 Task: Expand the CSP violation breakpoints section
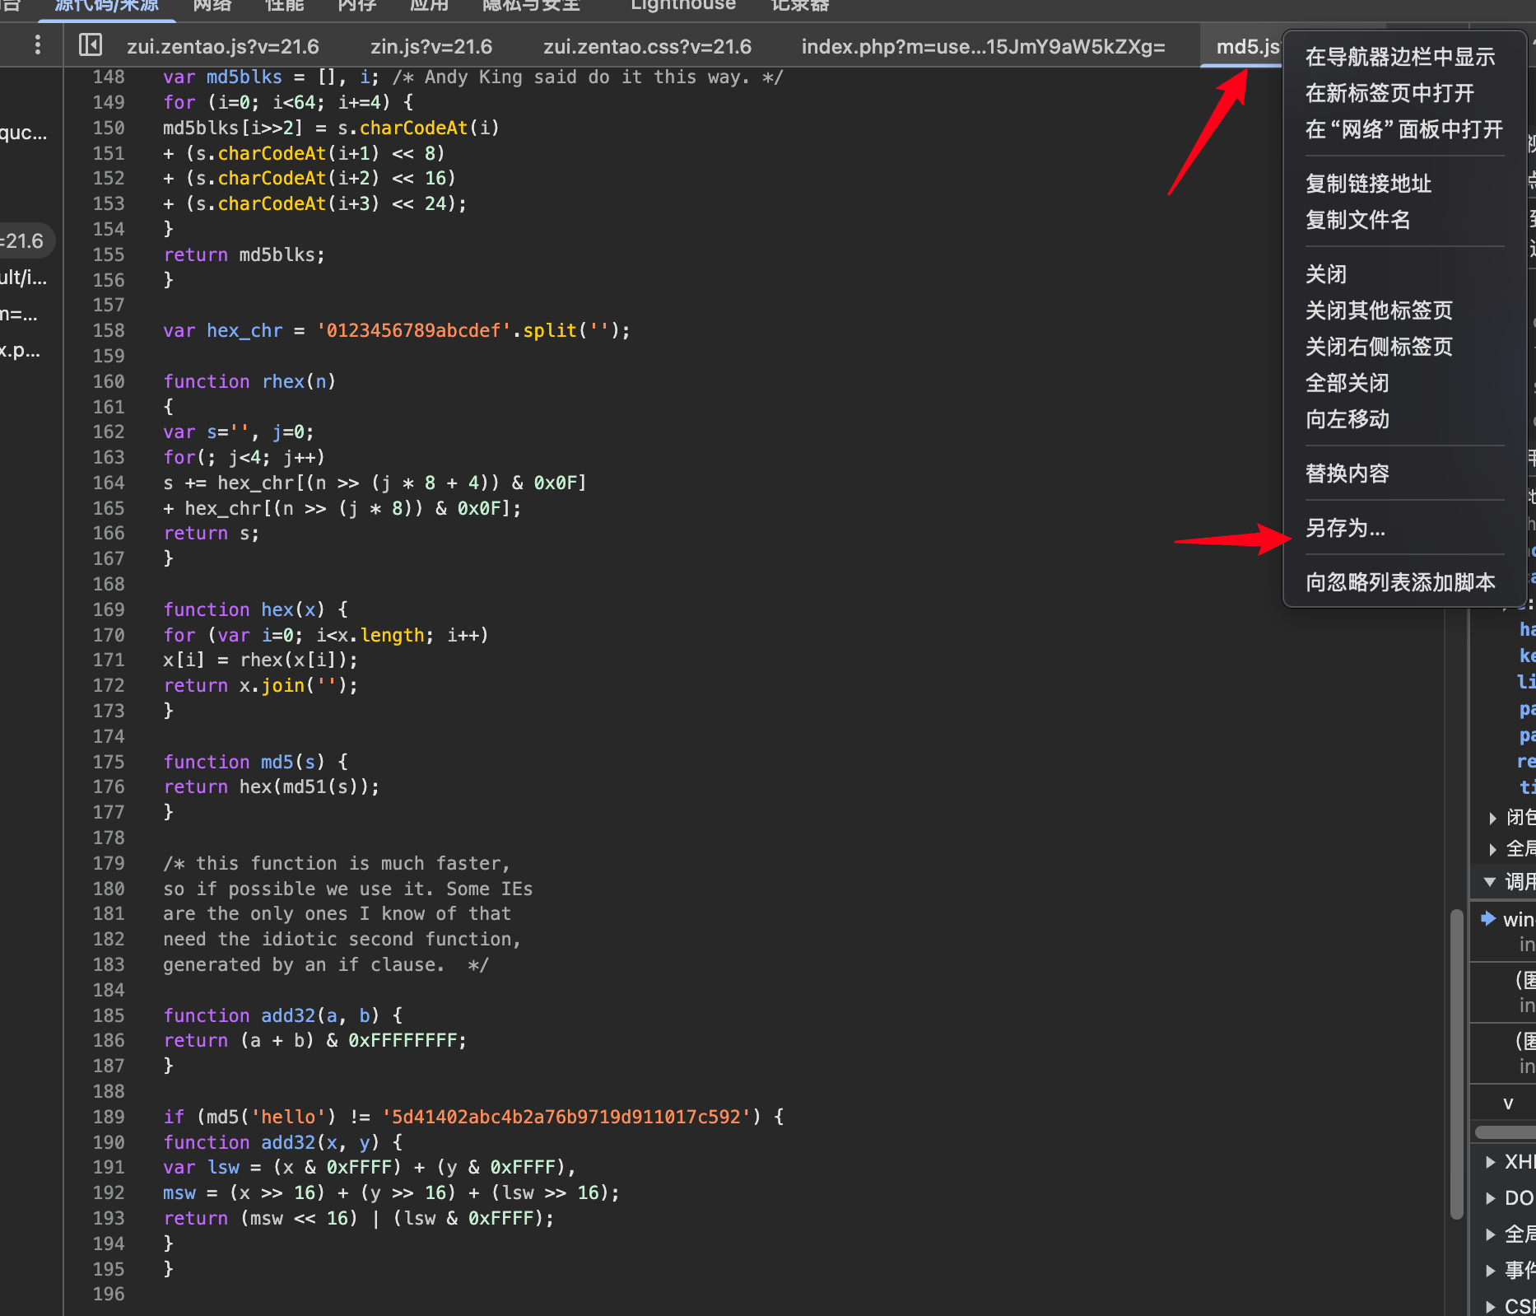[1491, 1306]
